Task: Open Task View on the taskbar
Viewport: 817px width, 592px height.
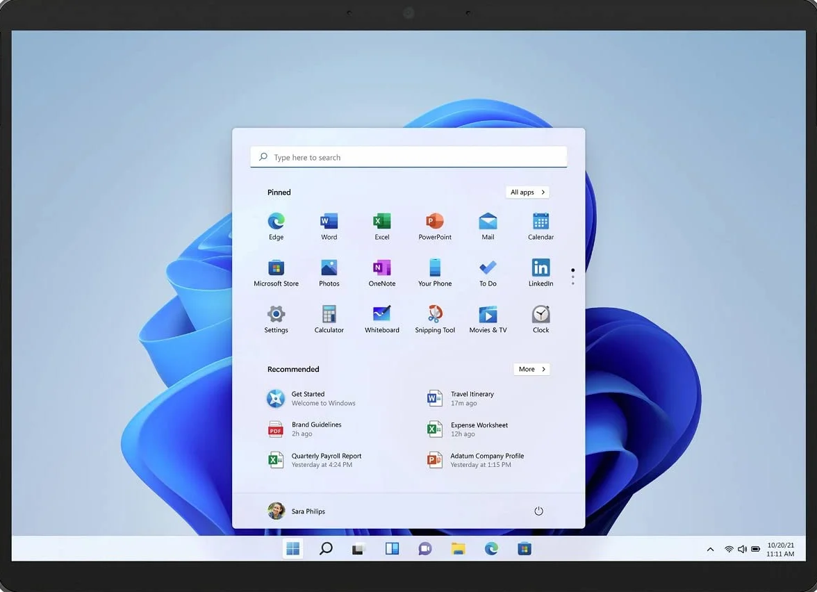Action: [x=358, y=549]
